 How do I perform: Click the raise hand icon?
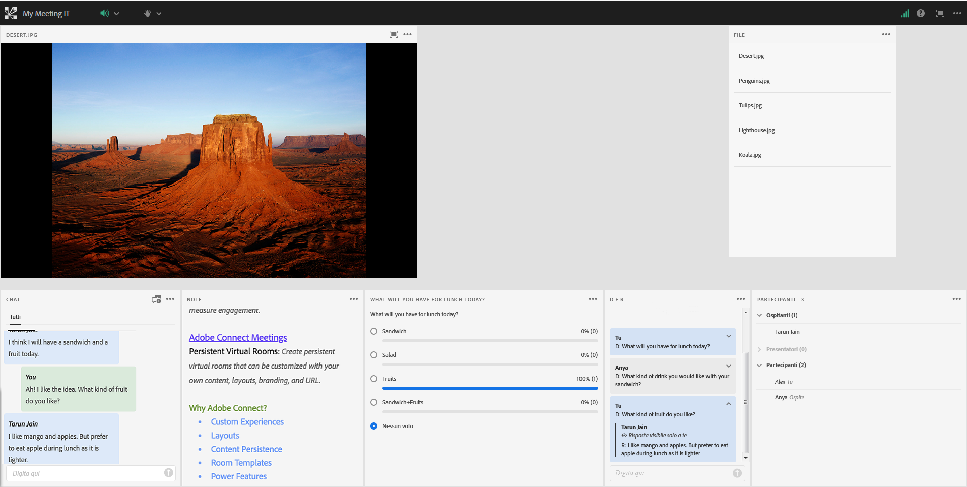tap(147, 13)
